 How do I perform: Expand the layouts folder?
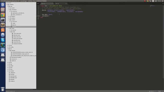(10, 30)
